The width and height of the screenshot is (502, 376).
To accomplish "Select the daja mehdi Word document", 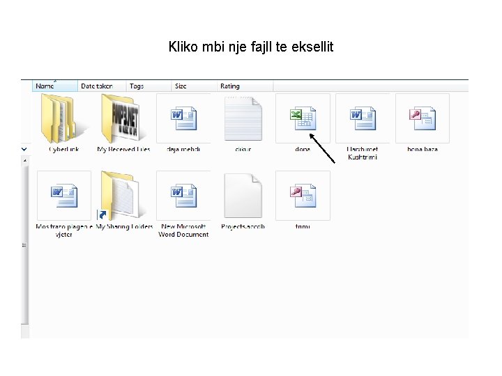I will coord(183,123).
